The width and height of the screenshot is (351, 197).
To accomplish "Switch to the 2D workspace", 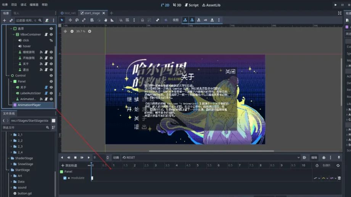I will [165, 5].
